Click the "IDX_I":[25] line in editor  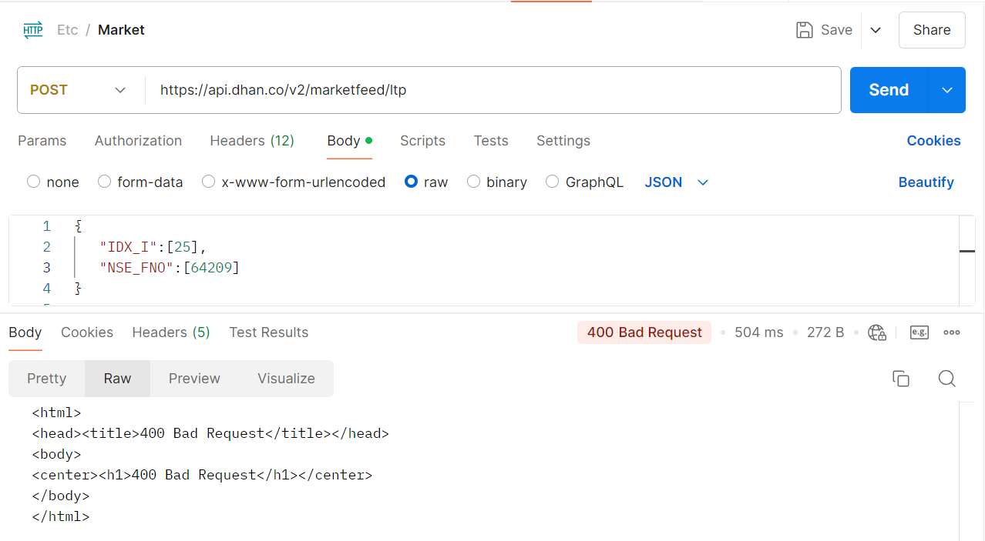[x=153, y=247]
